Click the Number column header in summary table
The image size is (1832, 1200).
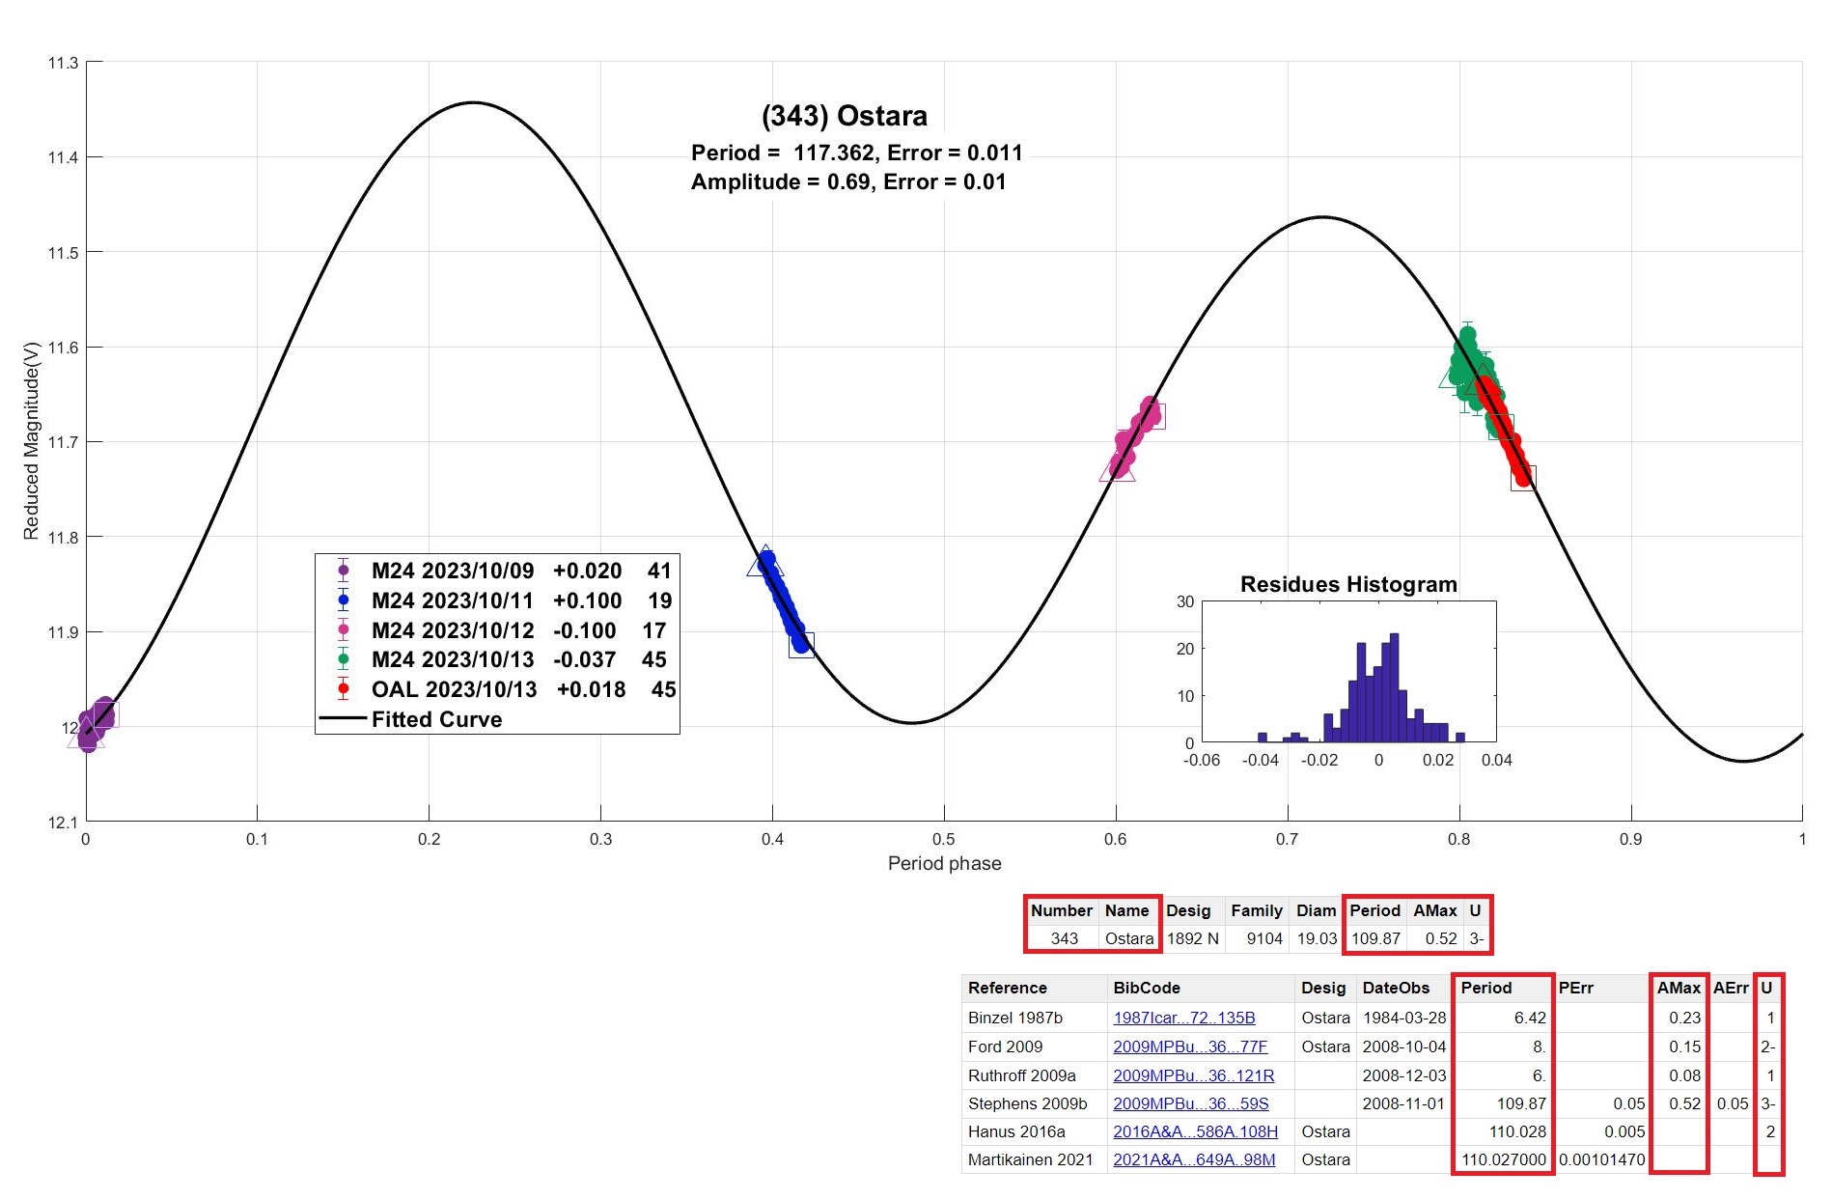pos(1061,910)
